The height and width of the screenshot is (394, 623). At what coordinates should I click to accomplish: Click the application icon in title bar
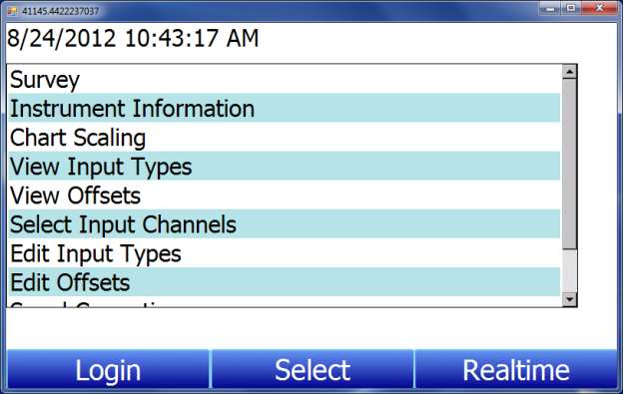pos(12,11)
